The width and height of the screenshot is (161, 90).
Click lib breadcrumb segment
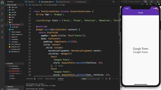pyautogui.click(x=27, y=5)
